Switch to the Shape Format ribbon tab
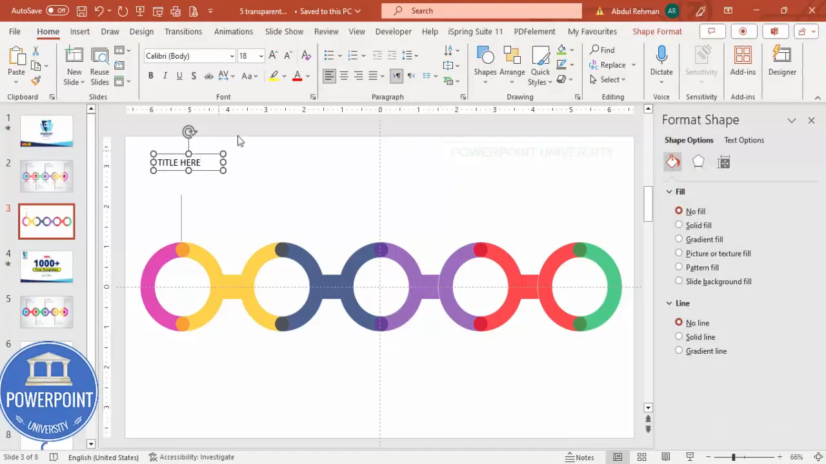 [x=657, y=31]
